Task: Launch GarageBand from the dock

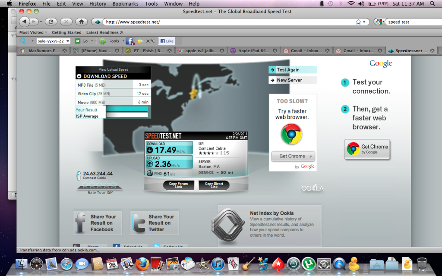Action: point(248,264)
